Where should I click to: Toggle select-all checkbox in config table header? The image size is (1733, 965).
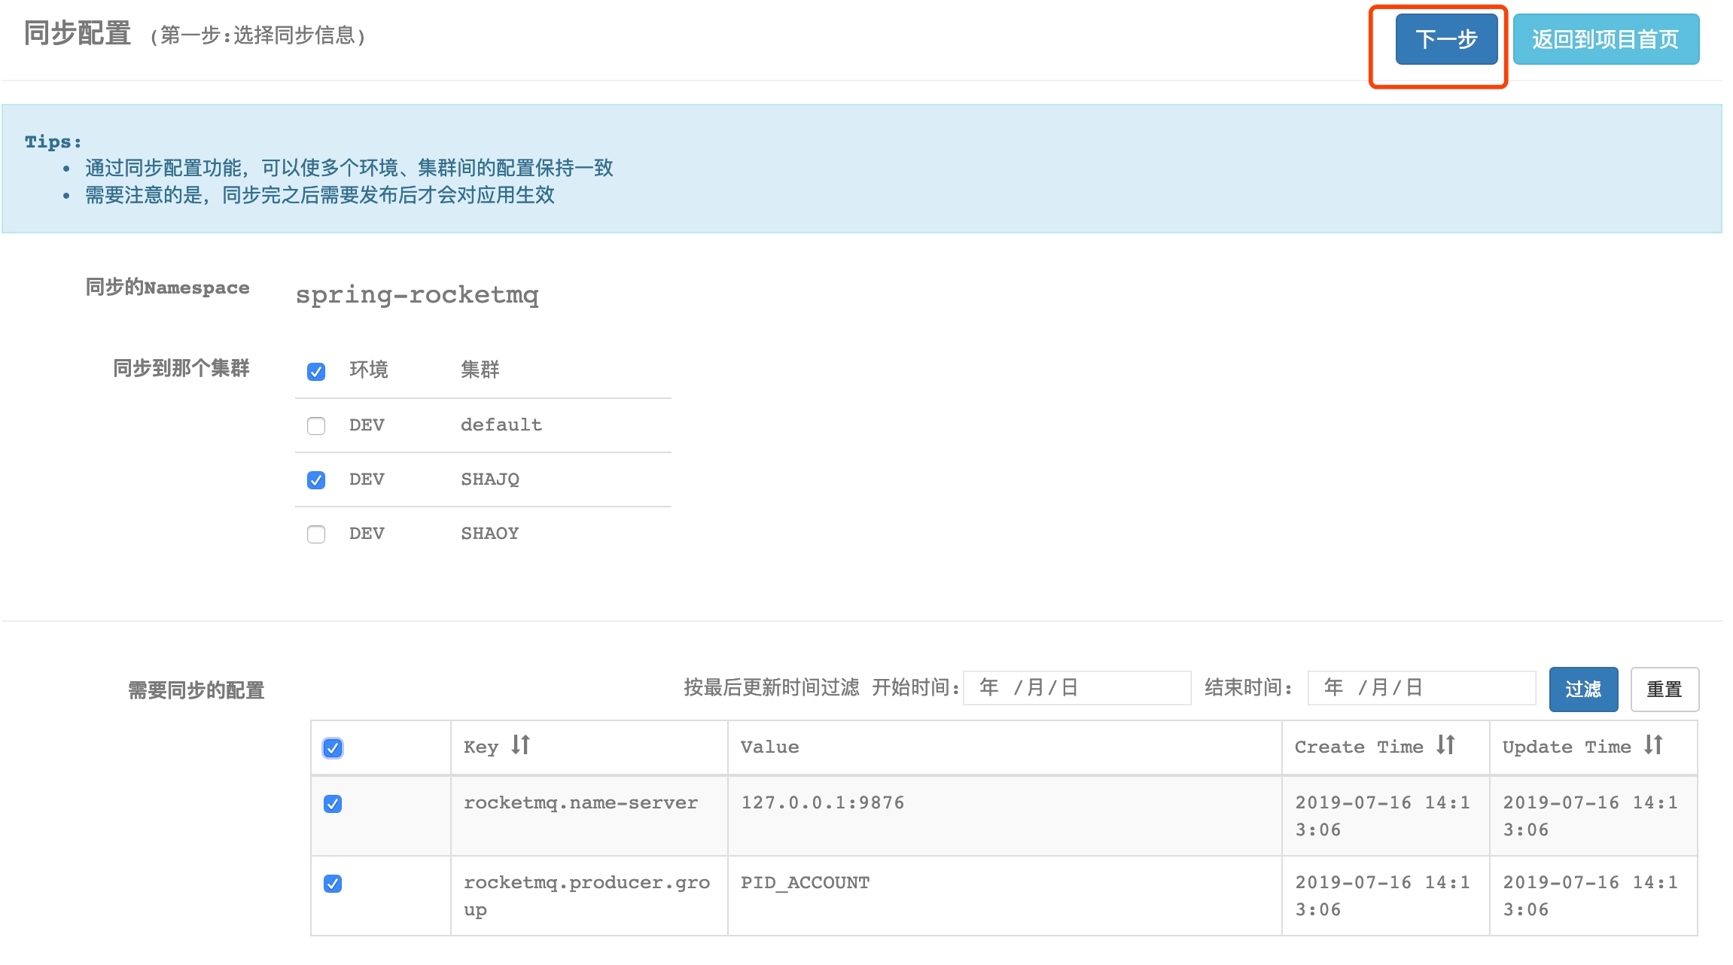click(x=333, y=747)
